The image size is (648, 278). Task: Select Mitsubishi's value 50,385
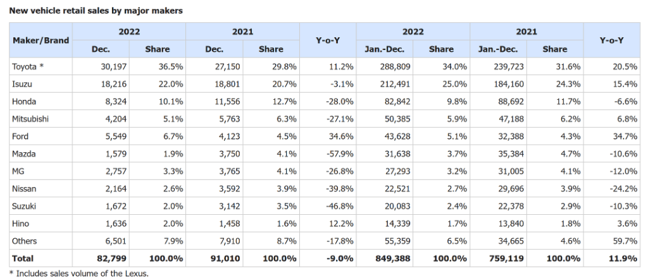(x=397, y=119)
